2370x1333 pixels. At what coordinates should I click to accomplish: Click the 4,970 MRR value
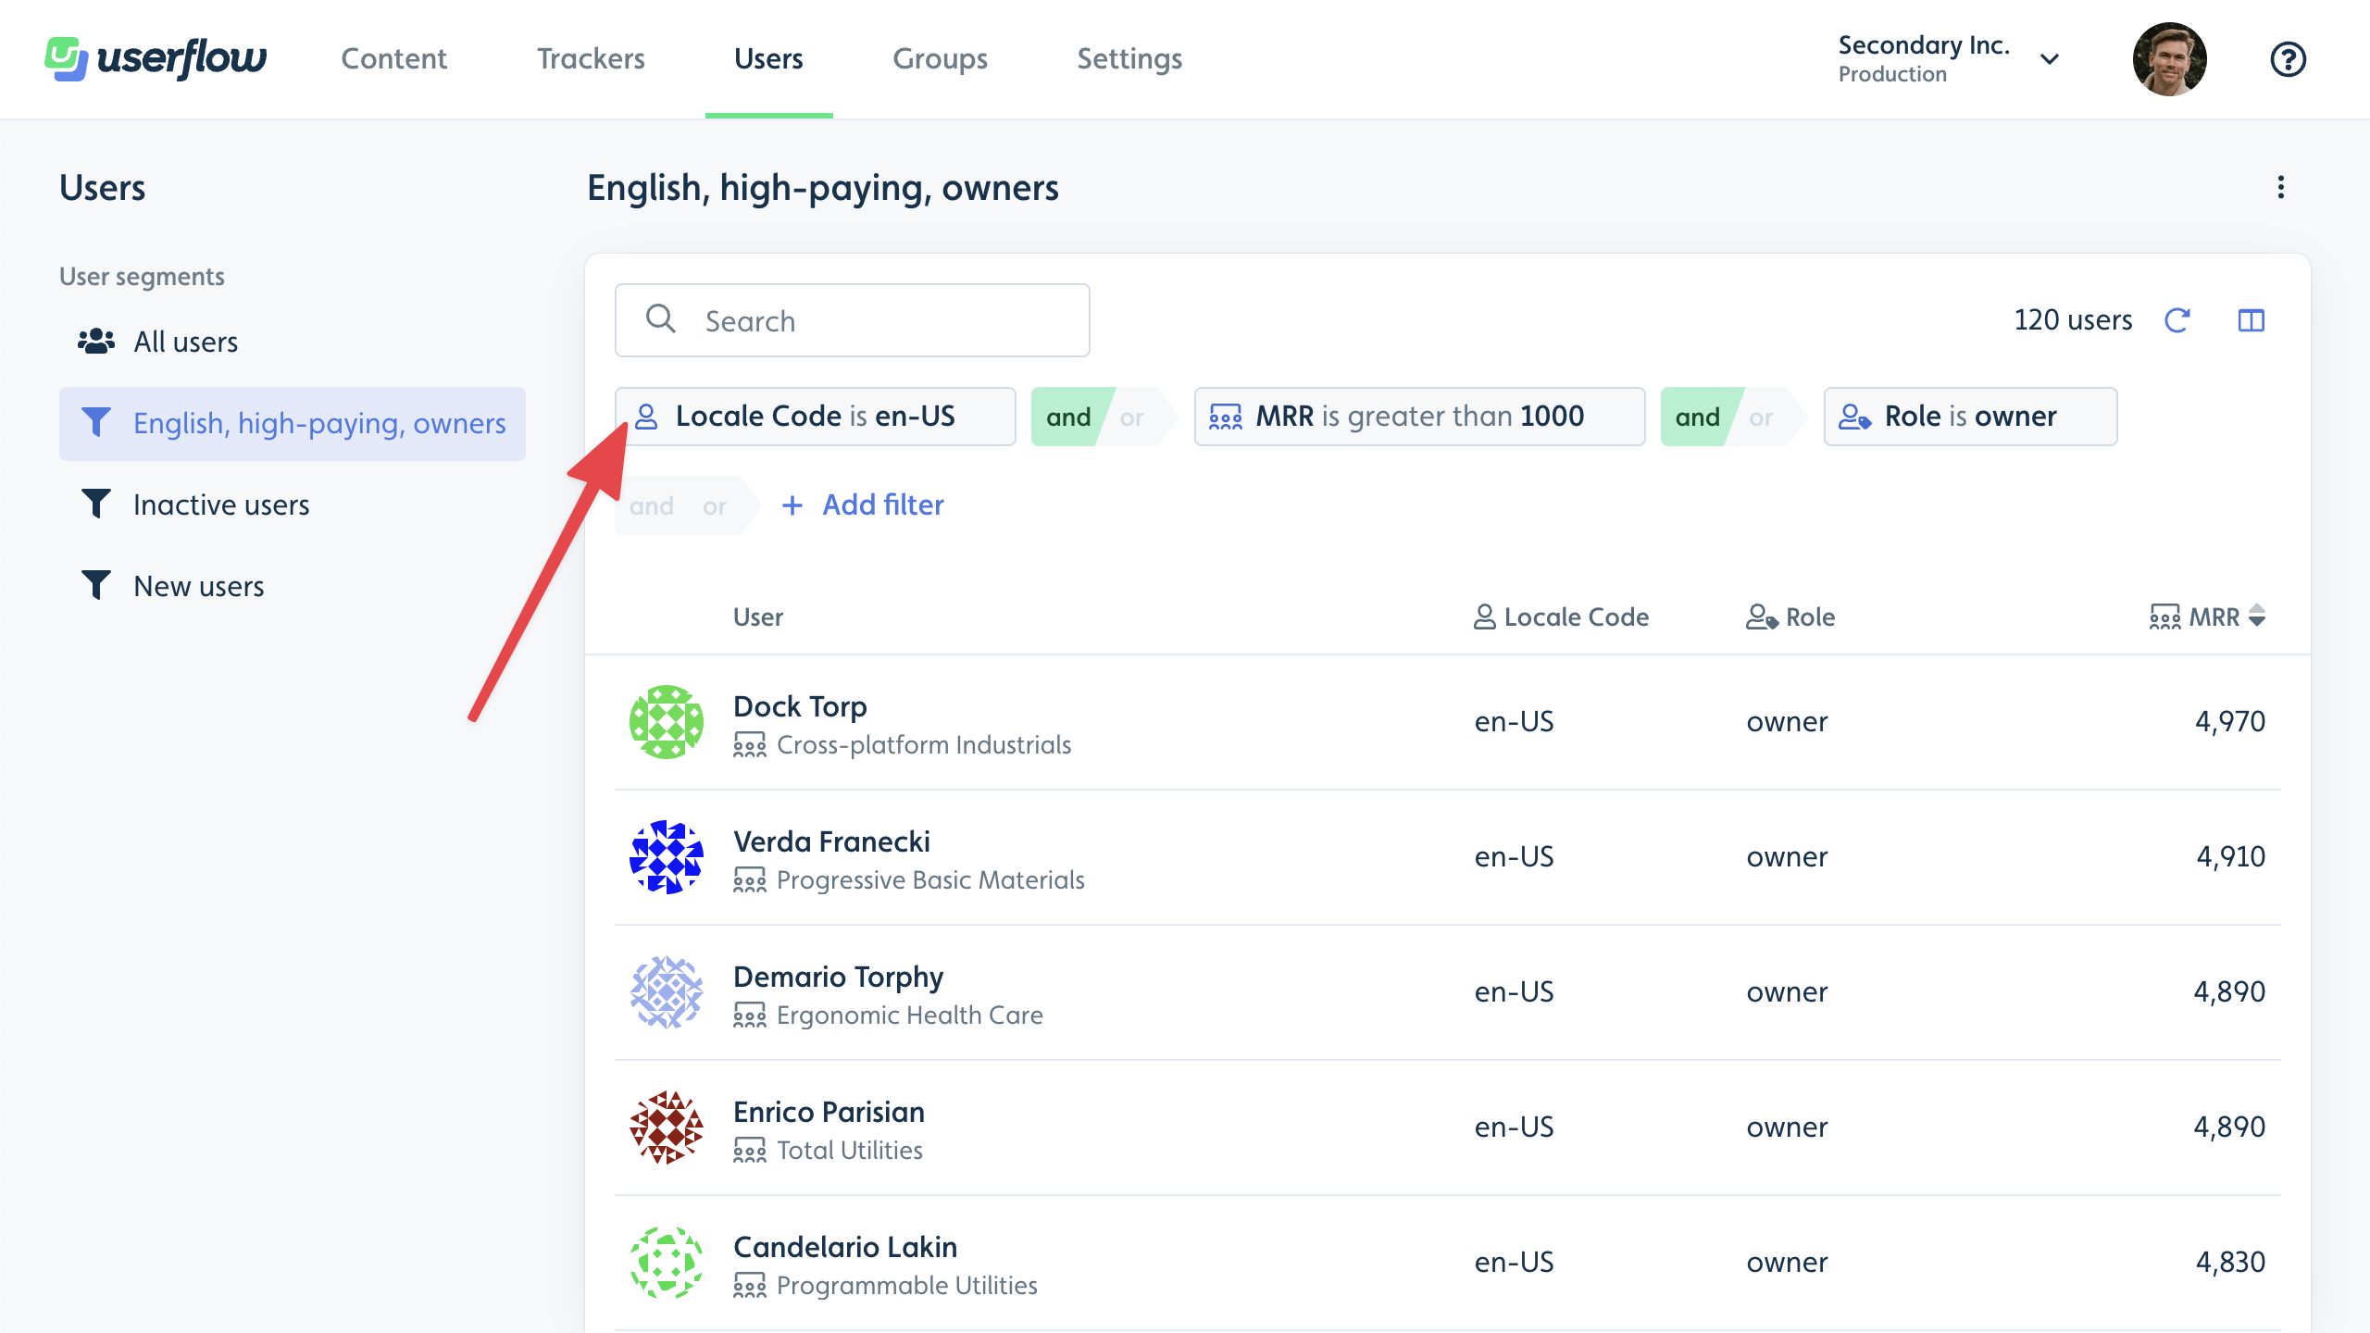coord(2229,722)
